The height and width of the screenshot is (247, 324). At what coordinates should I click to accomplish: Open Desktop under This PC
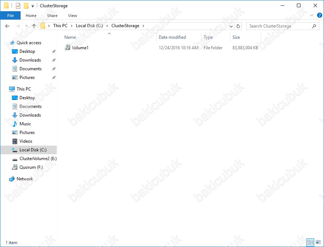[x=27, y=98]
